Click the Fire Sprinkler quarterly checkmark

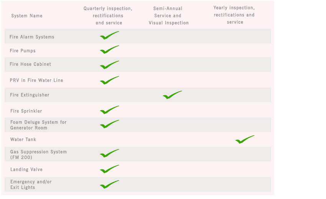point(109,110)
